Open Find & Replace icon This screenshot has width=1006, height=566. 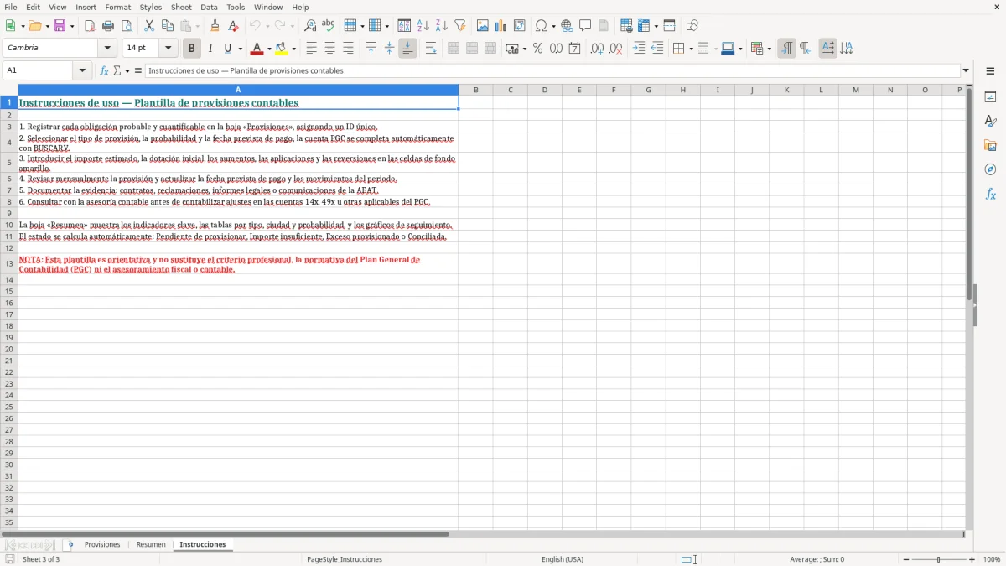click(x=310, y=26)
